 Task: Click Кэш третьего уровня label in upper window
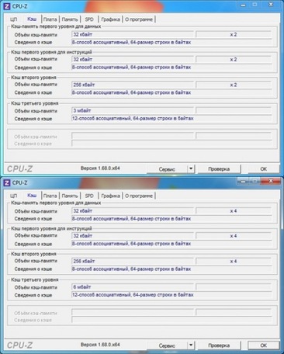tap(34, 103)
